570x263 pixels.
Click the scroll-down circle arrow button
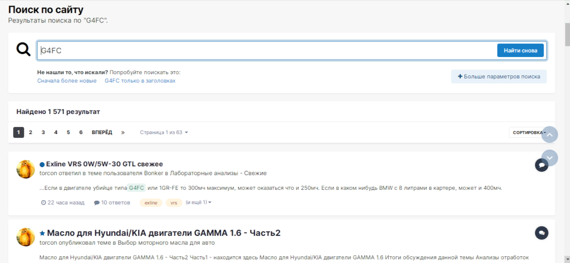550,158
